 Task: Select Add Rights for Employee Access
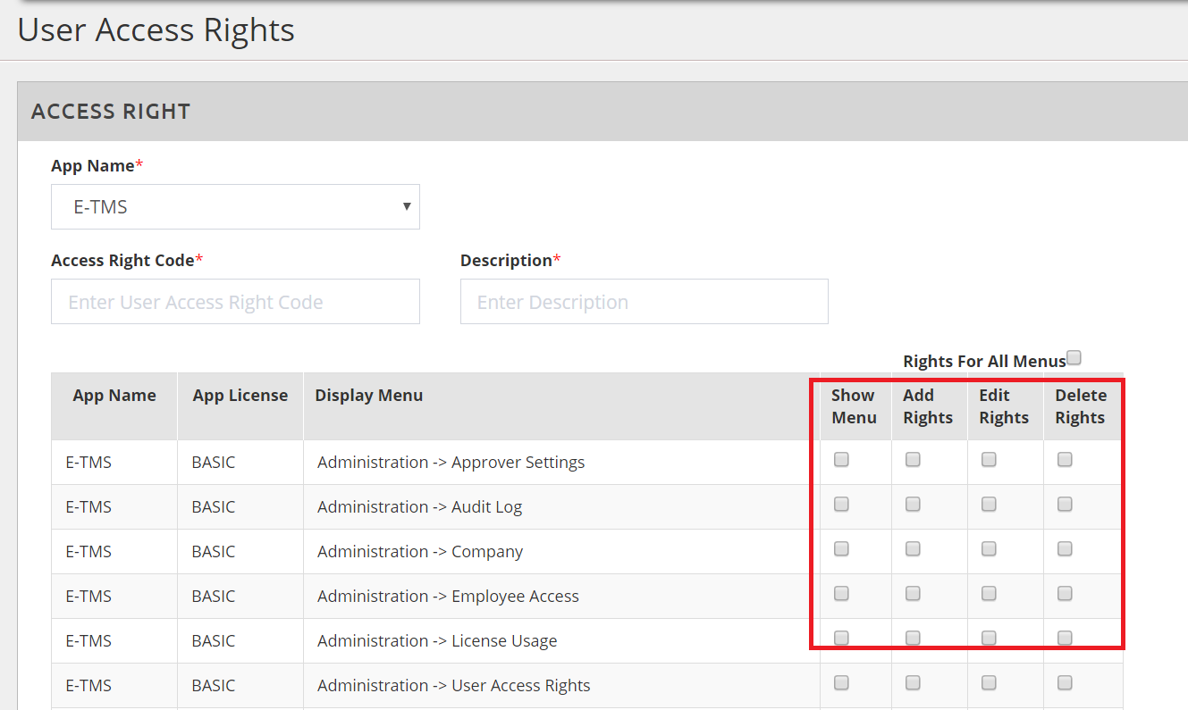pos(913,594)
